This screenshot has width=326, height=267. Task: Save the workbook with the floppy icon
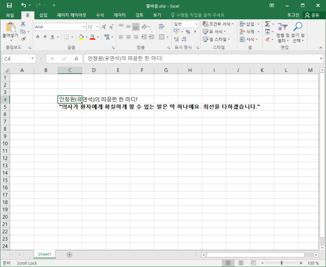pyautogui.click(x=9, y=5)
